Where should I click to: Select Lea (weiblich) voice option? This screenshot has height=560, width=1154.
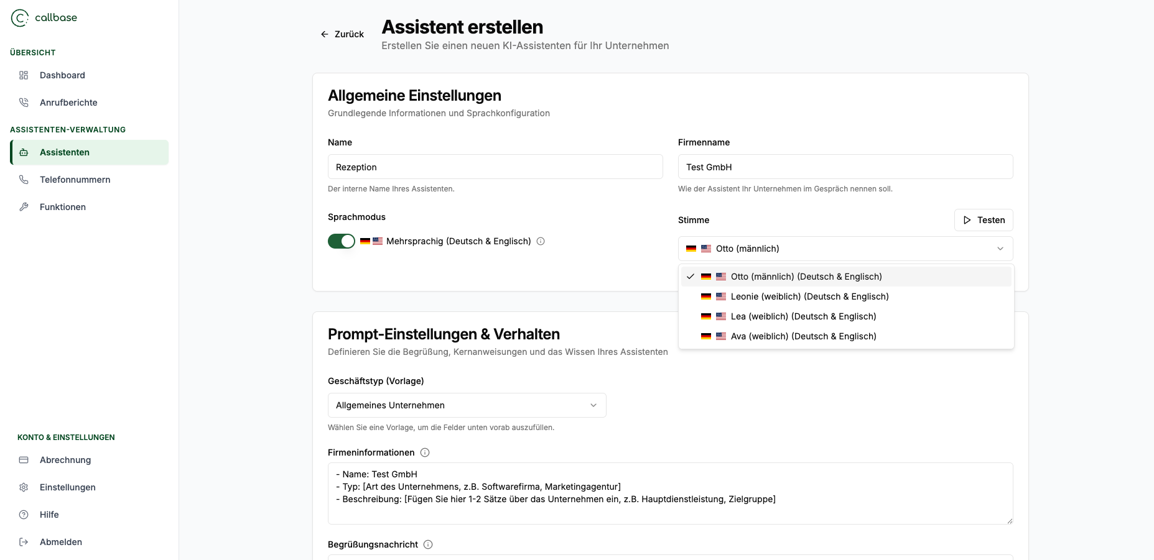click(803, 316)
